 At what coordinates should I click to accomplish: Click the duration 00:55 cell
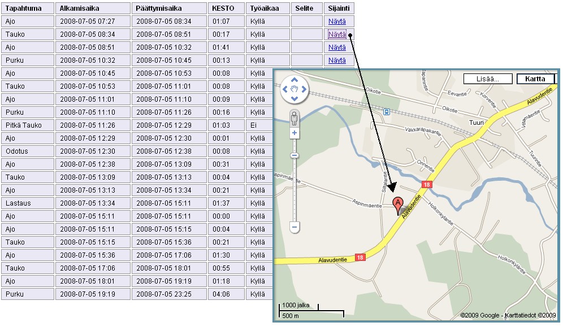(x=226, y=268)
